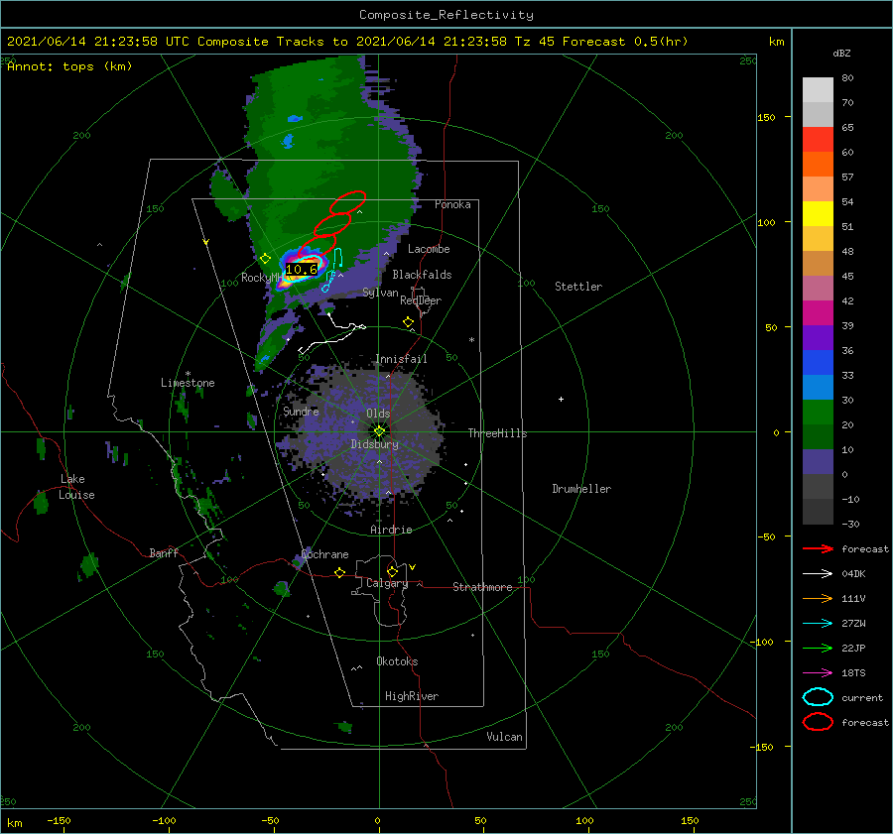The width and height of the screenshot is (893, 834).
Task: Click the Didsbury town label
Action: [374, 444]
